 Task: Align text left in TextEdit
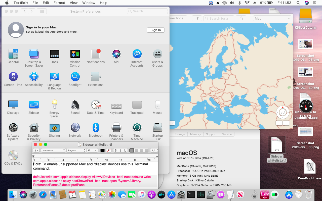coord(132,150)
